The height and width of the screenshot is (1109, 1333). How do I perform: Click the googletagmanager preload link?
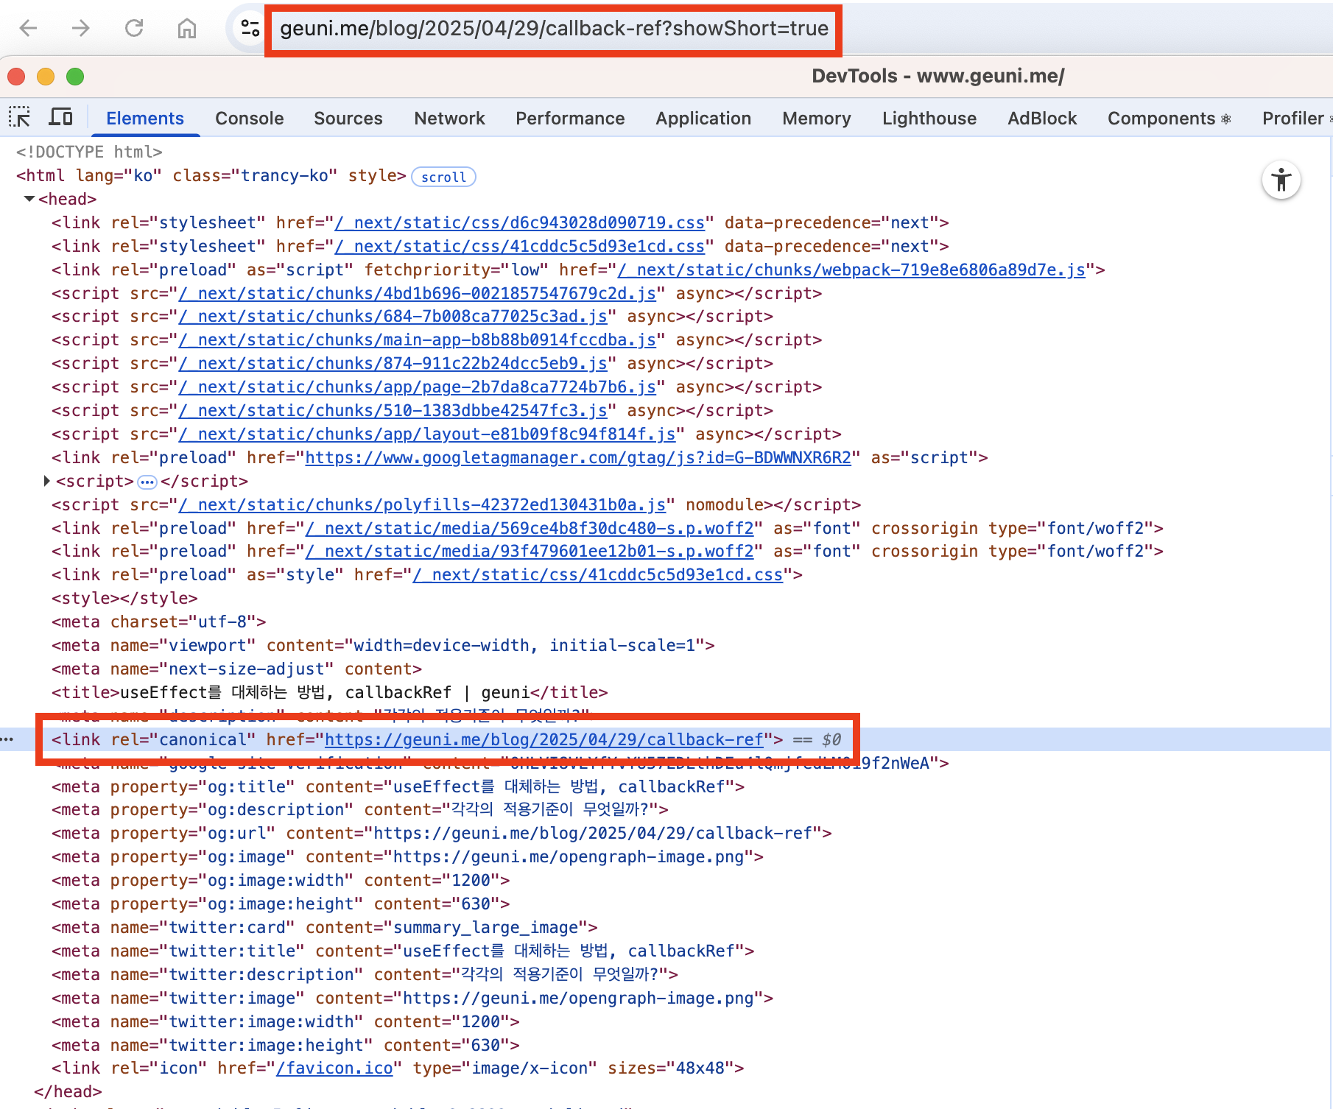pos(577,458)
